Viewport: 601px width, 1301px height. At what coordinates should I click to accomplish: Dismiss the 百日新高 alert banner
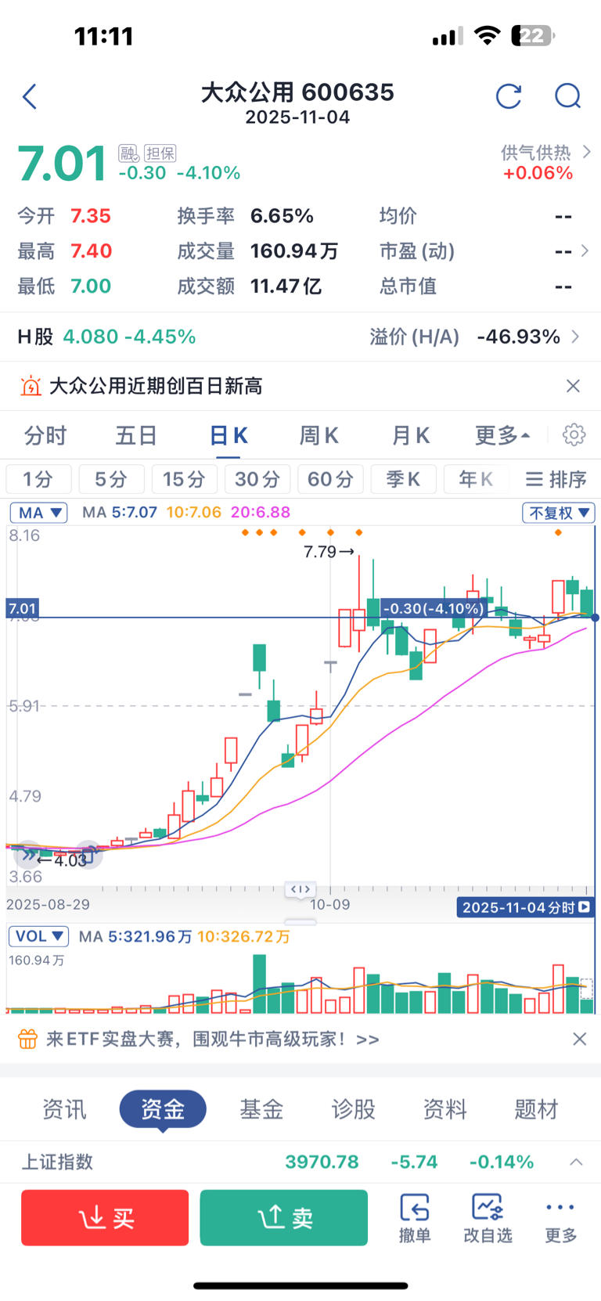(x=573, y=386)
